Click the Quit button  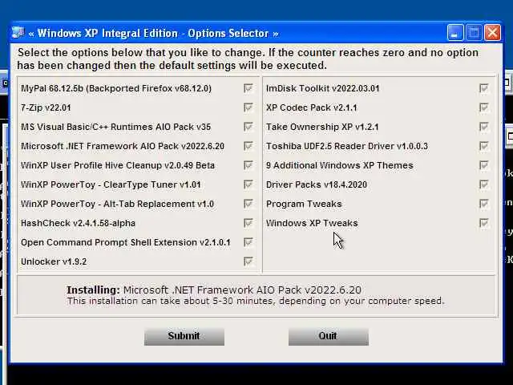[x=329, y=337]
